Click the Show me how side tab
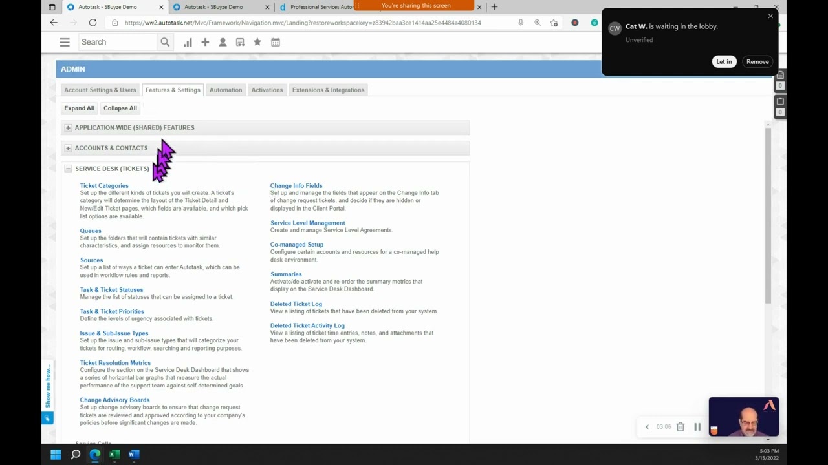Screen dimensions: 828x465 point(47,393)
